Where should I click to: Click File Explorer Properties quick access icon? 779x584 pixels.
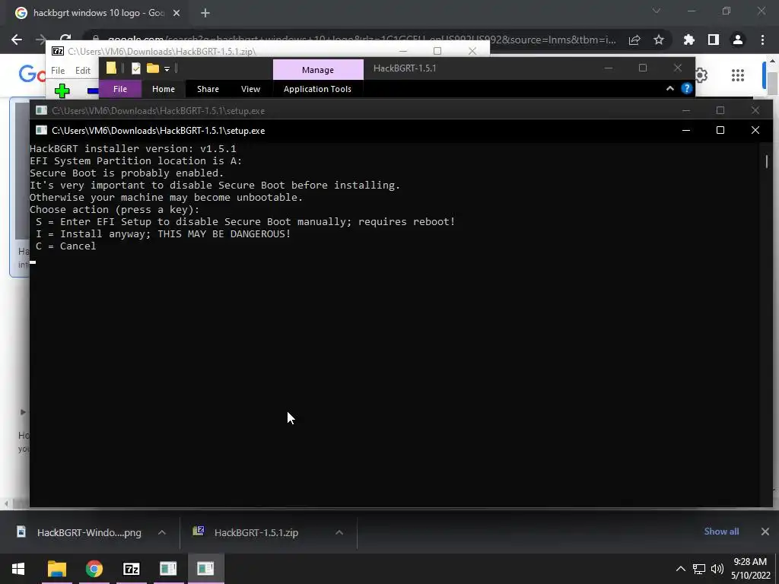tap(136, 68)
